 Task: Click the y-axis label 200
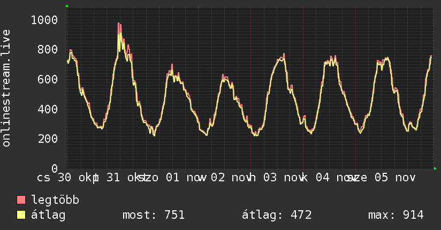[48, 139]
